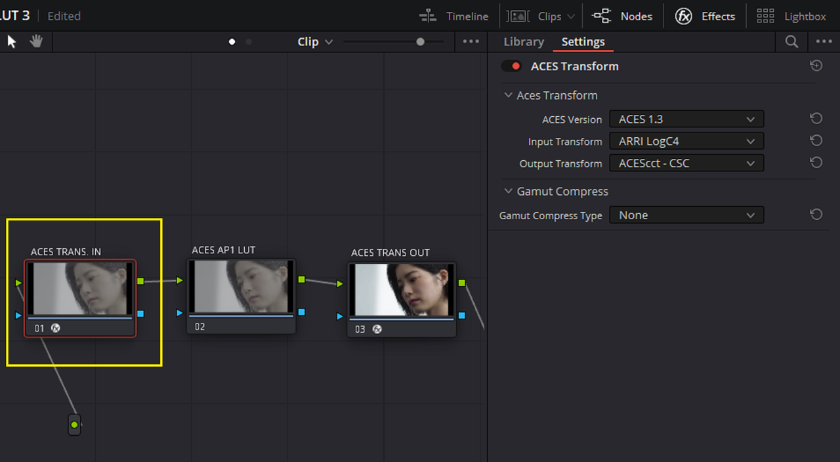Select node 03 thumbnail
840x462 pixels.
pyautogui.click(x=402, y=290)
